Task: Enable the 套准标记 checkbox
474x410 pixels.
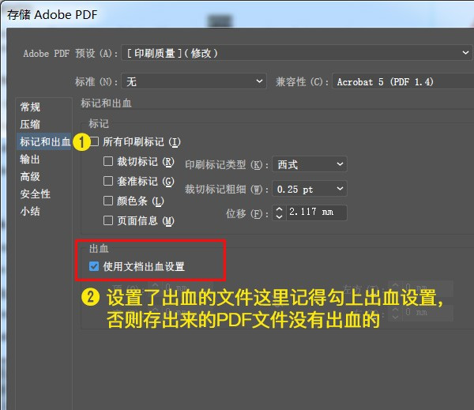Action: pos(108,181)
